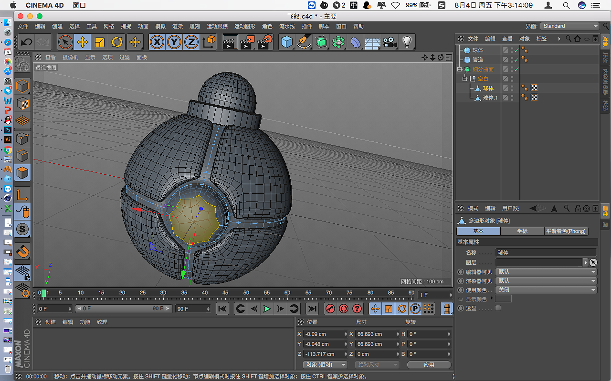Activate the Move tool in the top toolbar
This screenshot has width=611, height=381.
[x=83, y=42]
